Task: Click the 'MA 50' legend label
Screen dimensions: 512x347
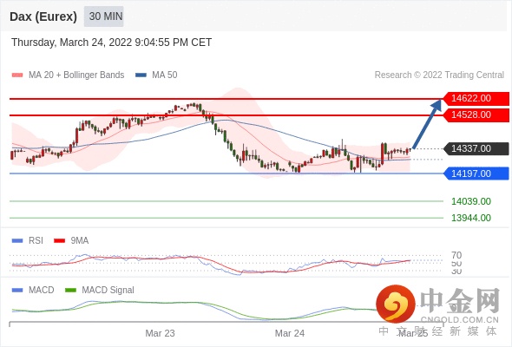Action: tap(165, 75)
